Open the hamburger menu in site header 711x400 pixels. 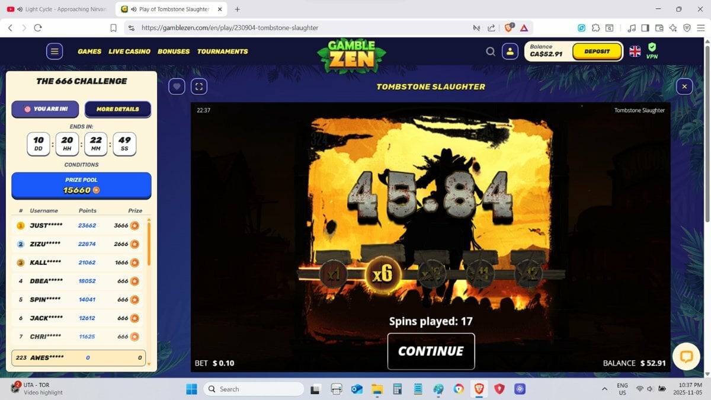tap(55, 52)
